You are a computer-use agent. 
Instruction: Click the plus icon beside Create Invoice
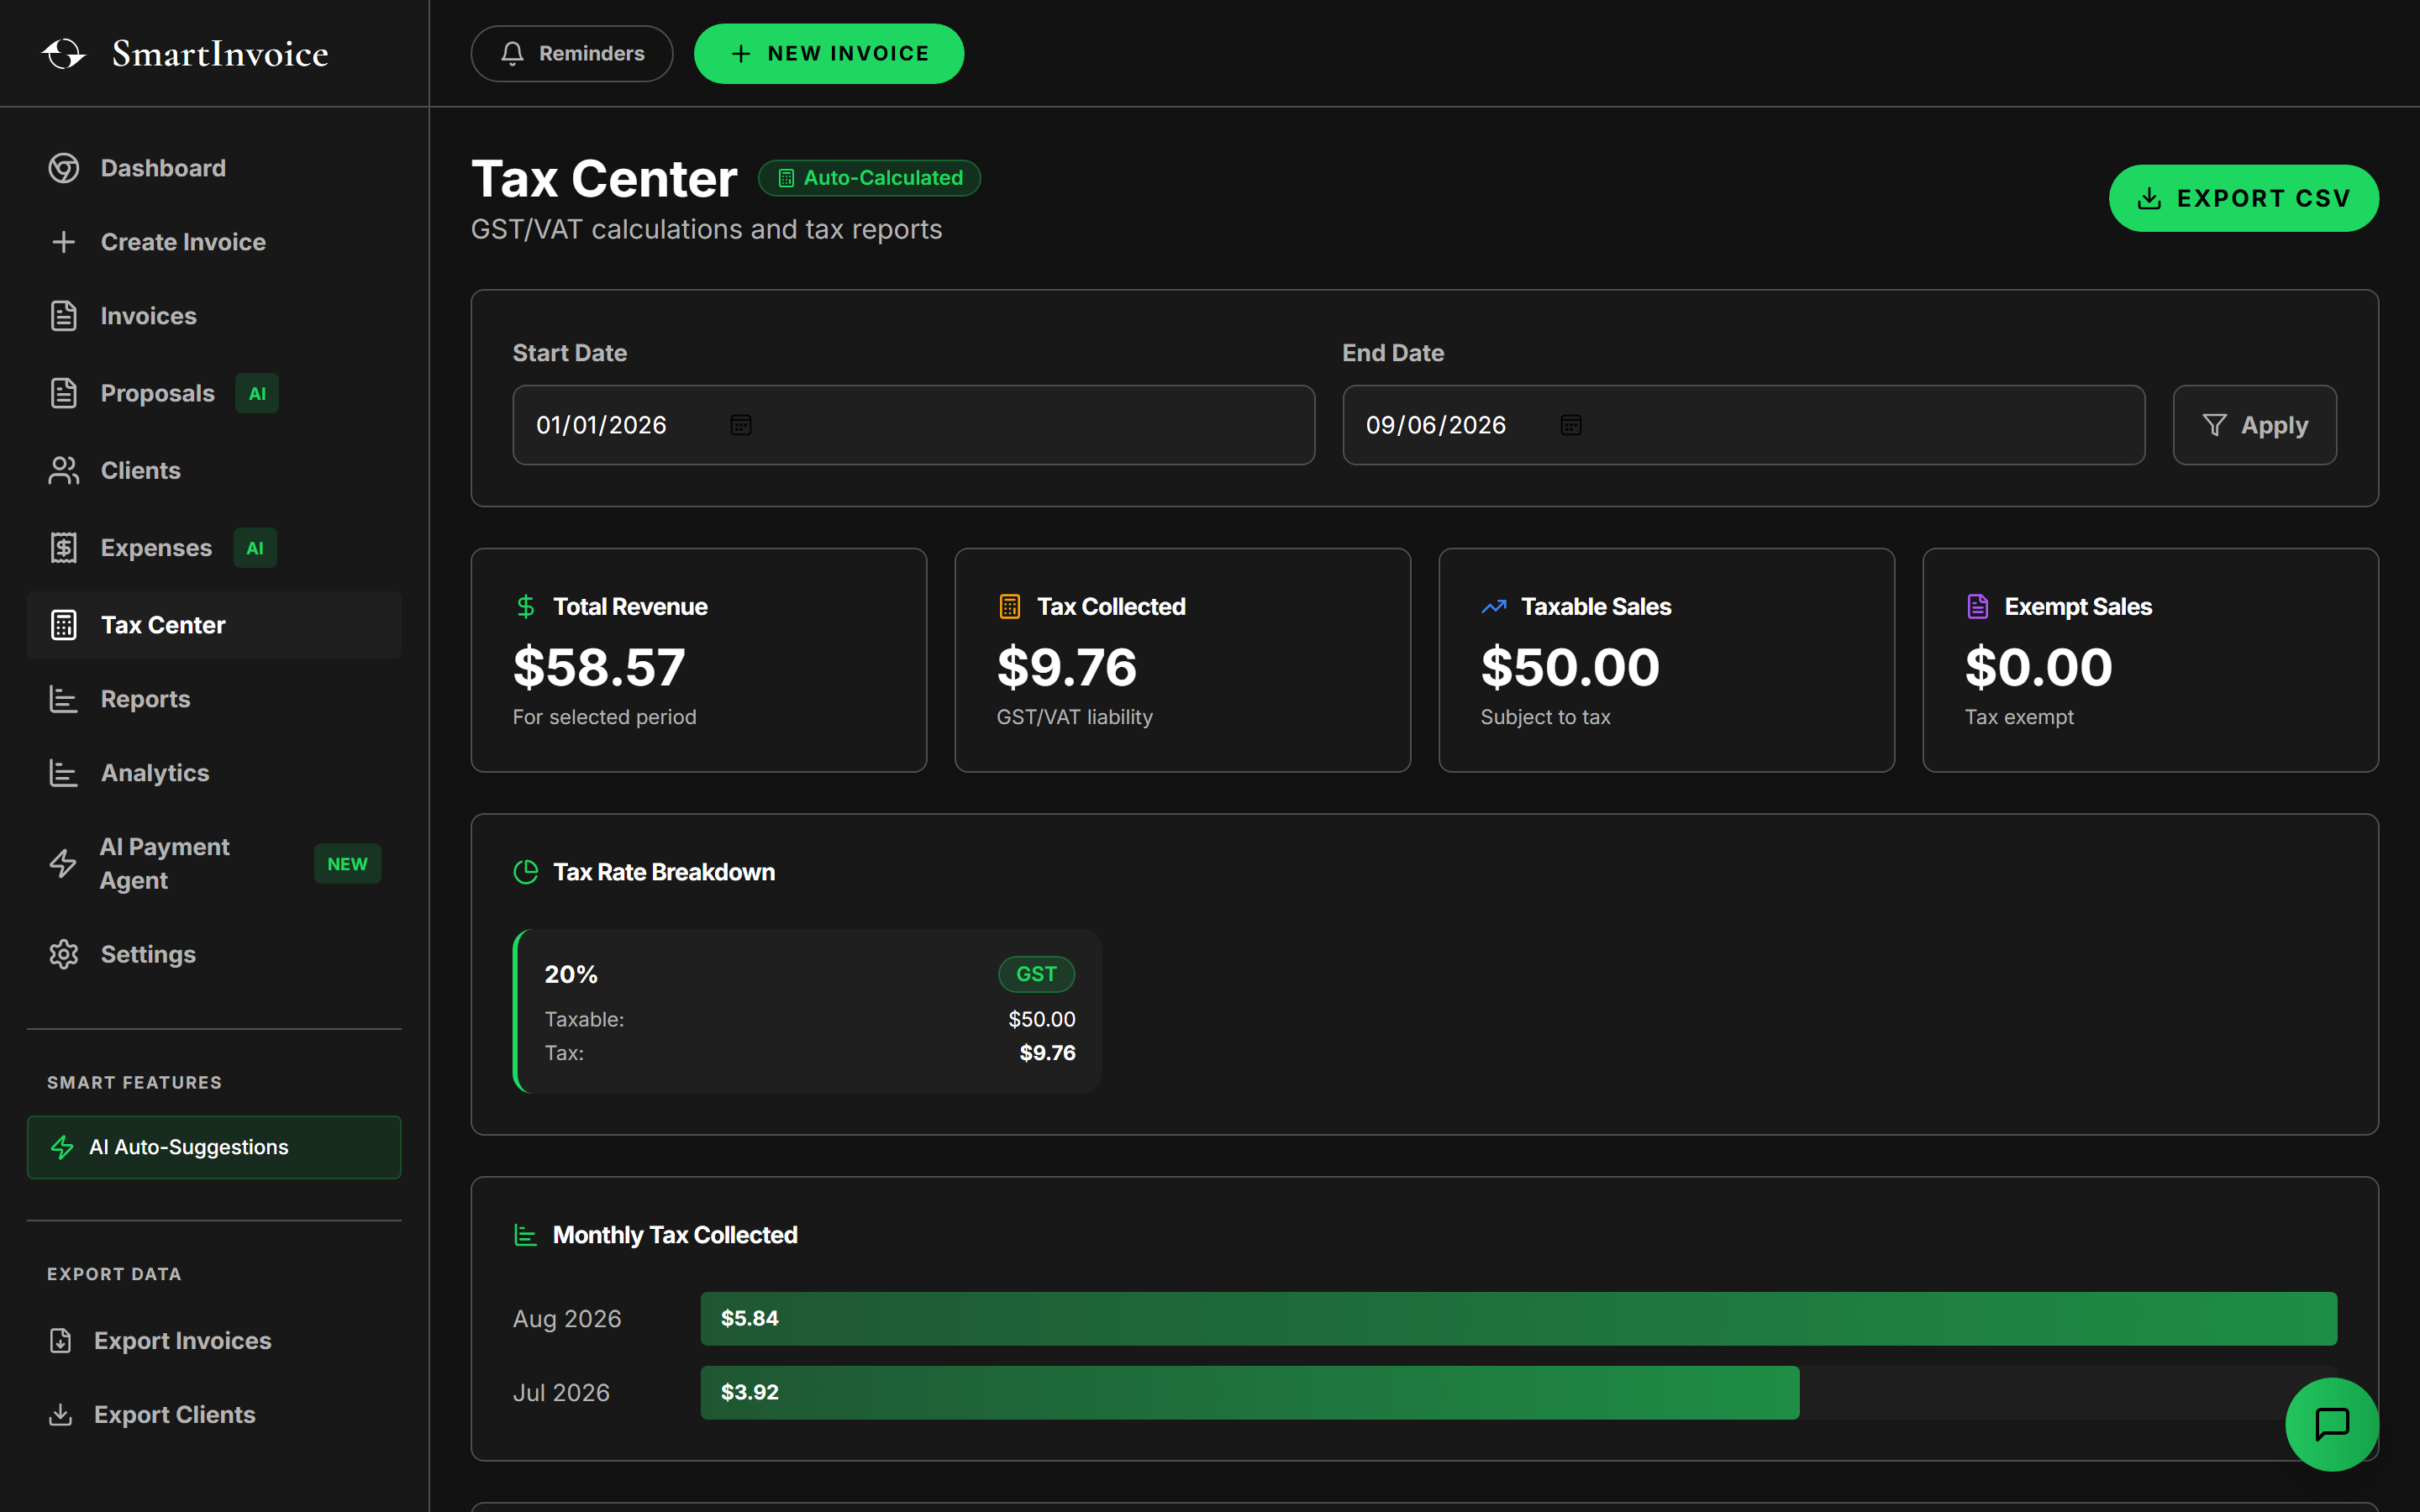tap(64, 242)
